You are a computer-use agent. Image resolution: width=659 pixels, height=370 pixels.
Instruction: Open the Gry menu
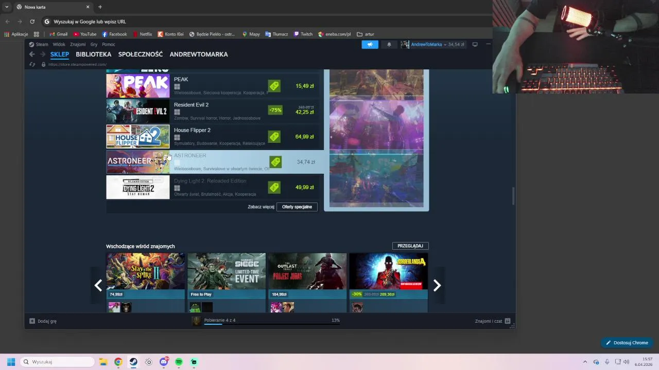tap(94, 44)
